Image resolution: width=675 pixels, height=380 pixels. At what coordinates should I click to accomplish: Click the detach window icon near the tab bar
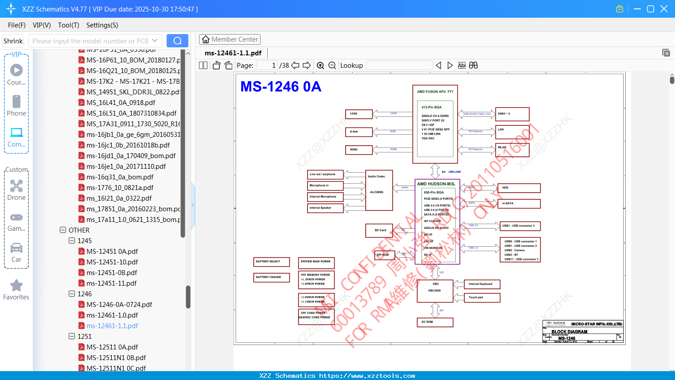(666, 53)
